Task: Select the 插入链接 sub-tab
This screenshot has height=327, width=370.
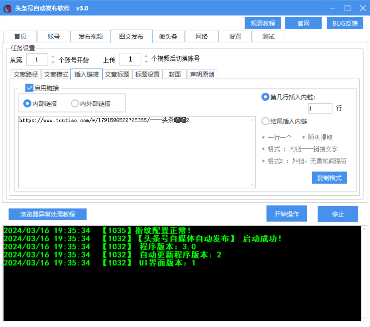Action: (87, 74)
